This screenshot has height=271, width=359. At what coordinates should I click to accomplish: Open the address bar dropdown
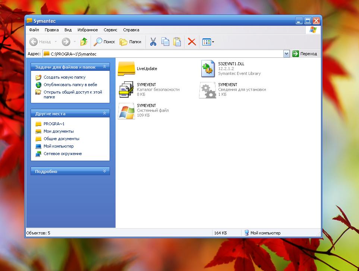pos(286,54)
